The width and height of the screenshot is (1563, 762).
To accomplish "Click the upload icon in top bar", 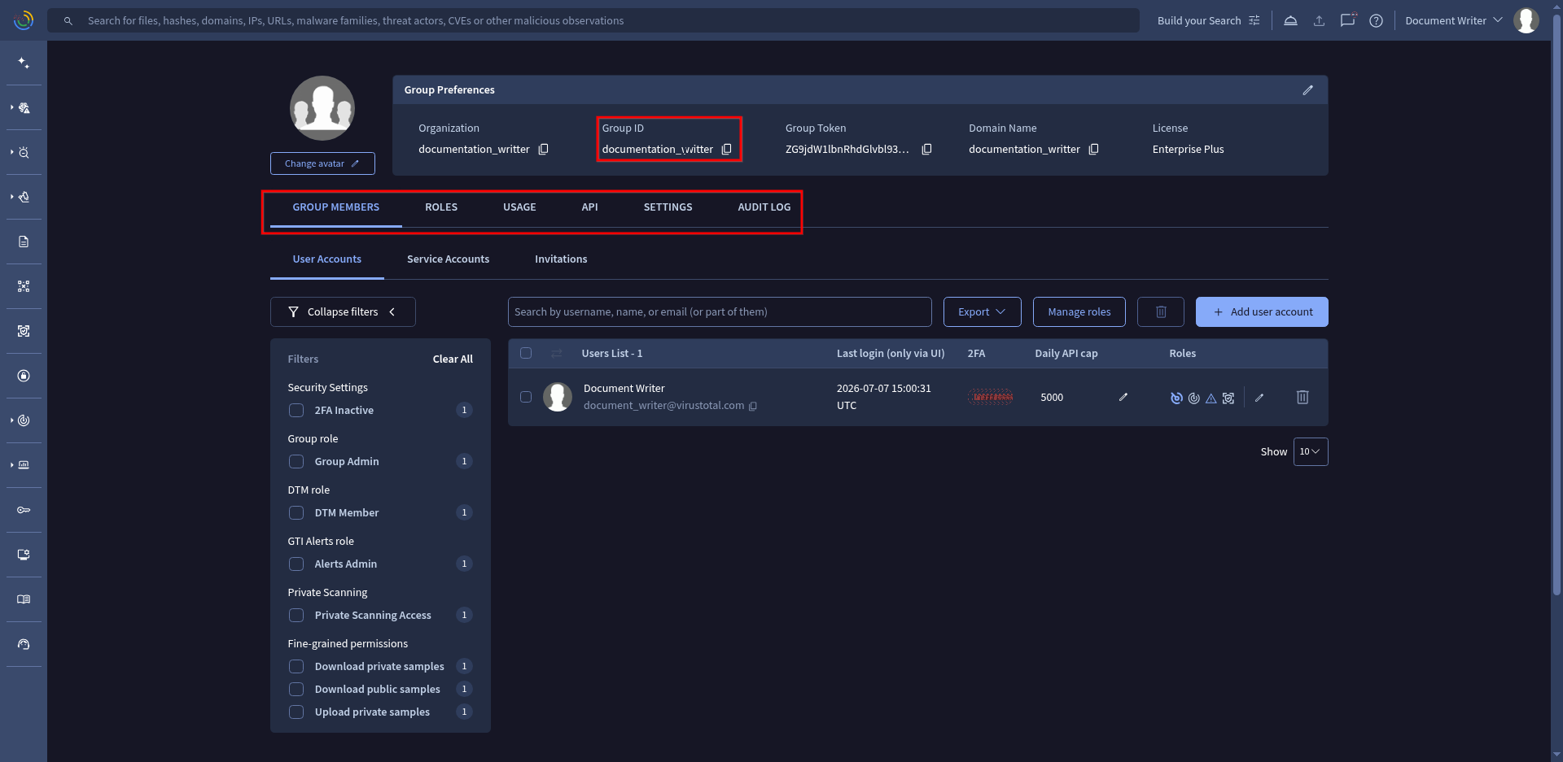I will tap(1319, 20).
